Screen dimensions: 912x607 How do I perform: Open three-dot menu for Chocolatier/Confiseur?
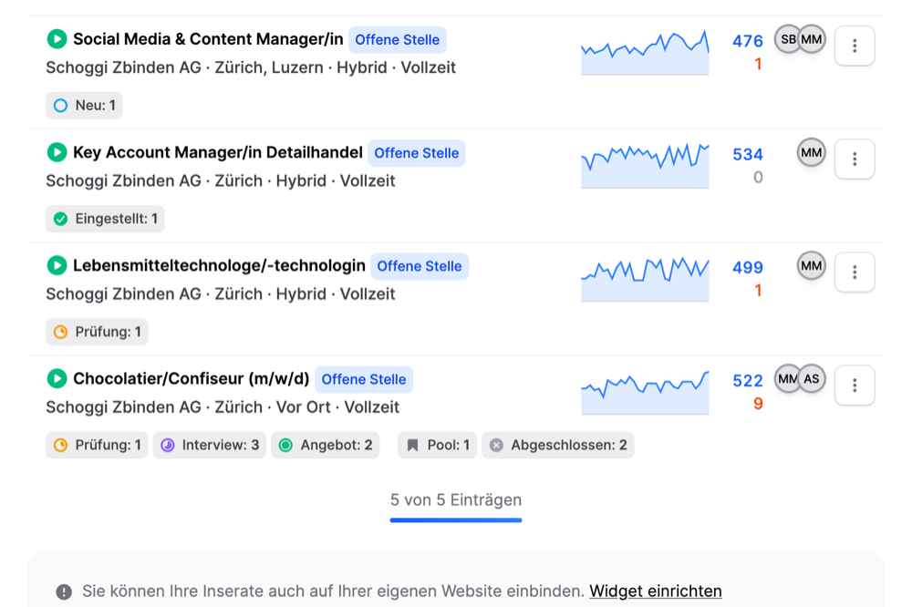[855, 385]
